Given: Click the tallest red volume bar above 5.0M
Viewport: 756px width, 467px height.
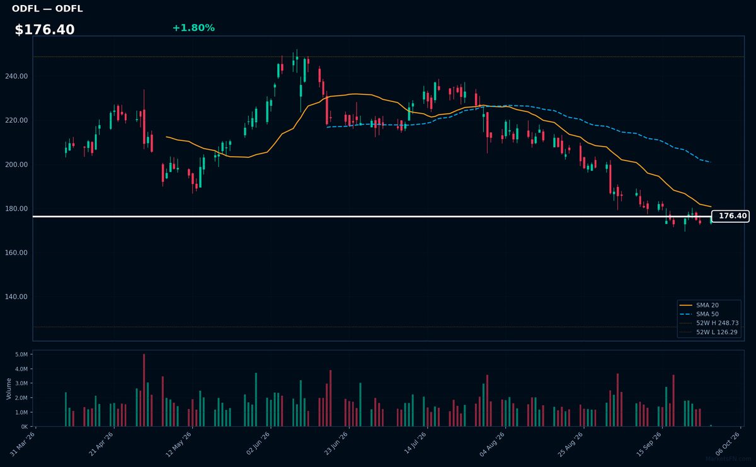Looking at the screenshot, I should click(x=144, y=390).
